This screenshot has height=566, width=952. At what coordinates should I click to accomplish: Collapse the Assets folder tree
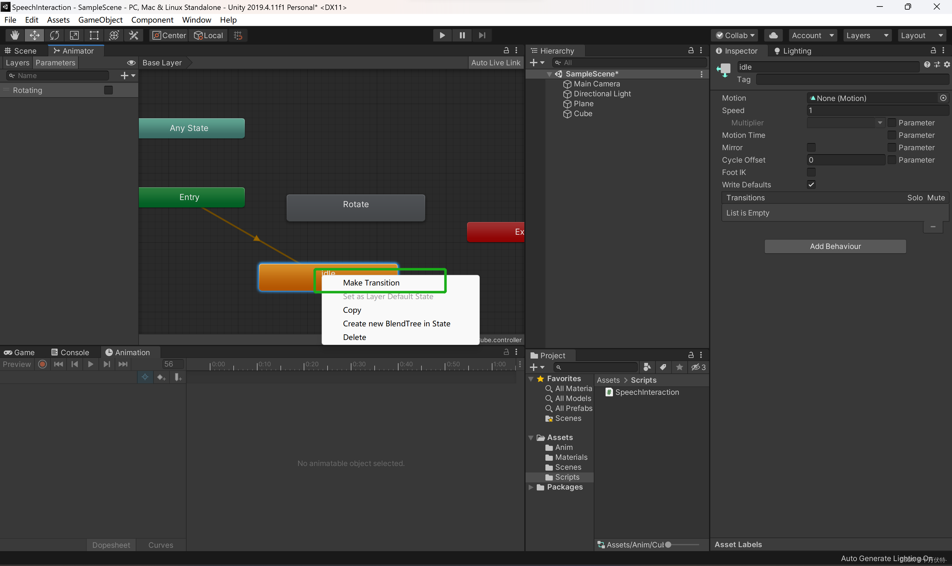(x=531, y=438)
